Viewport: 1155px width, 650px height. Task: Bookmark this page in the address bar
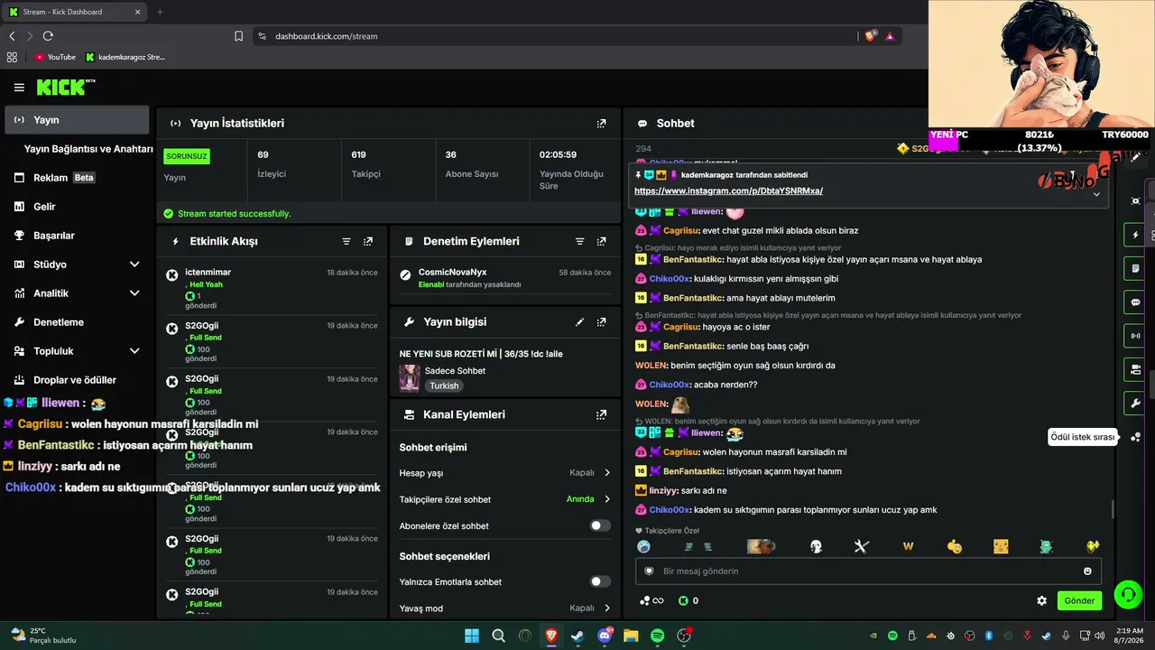coord(238,36)
